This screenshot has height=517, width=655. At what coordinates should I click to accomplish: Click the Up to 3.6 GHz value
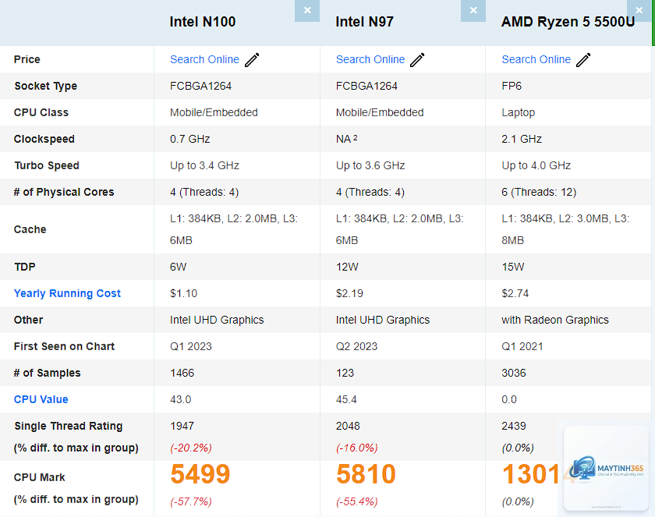[x=370, y=166]
